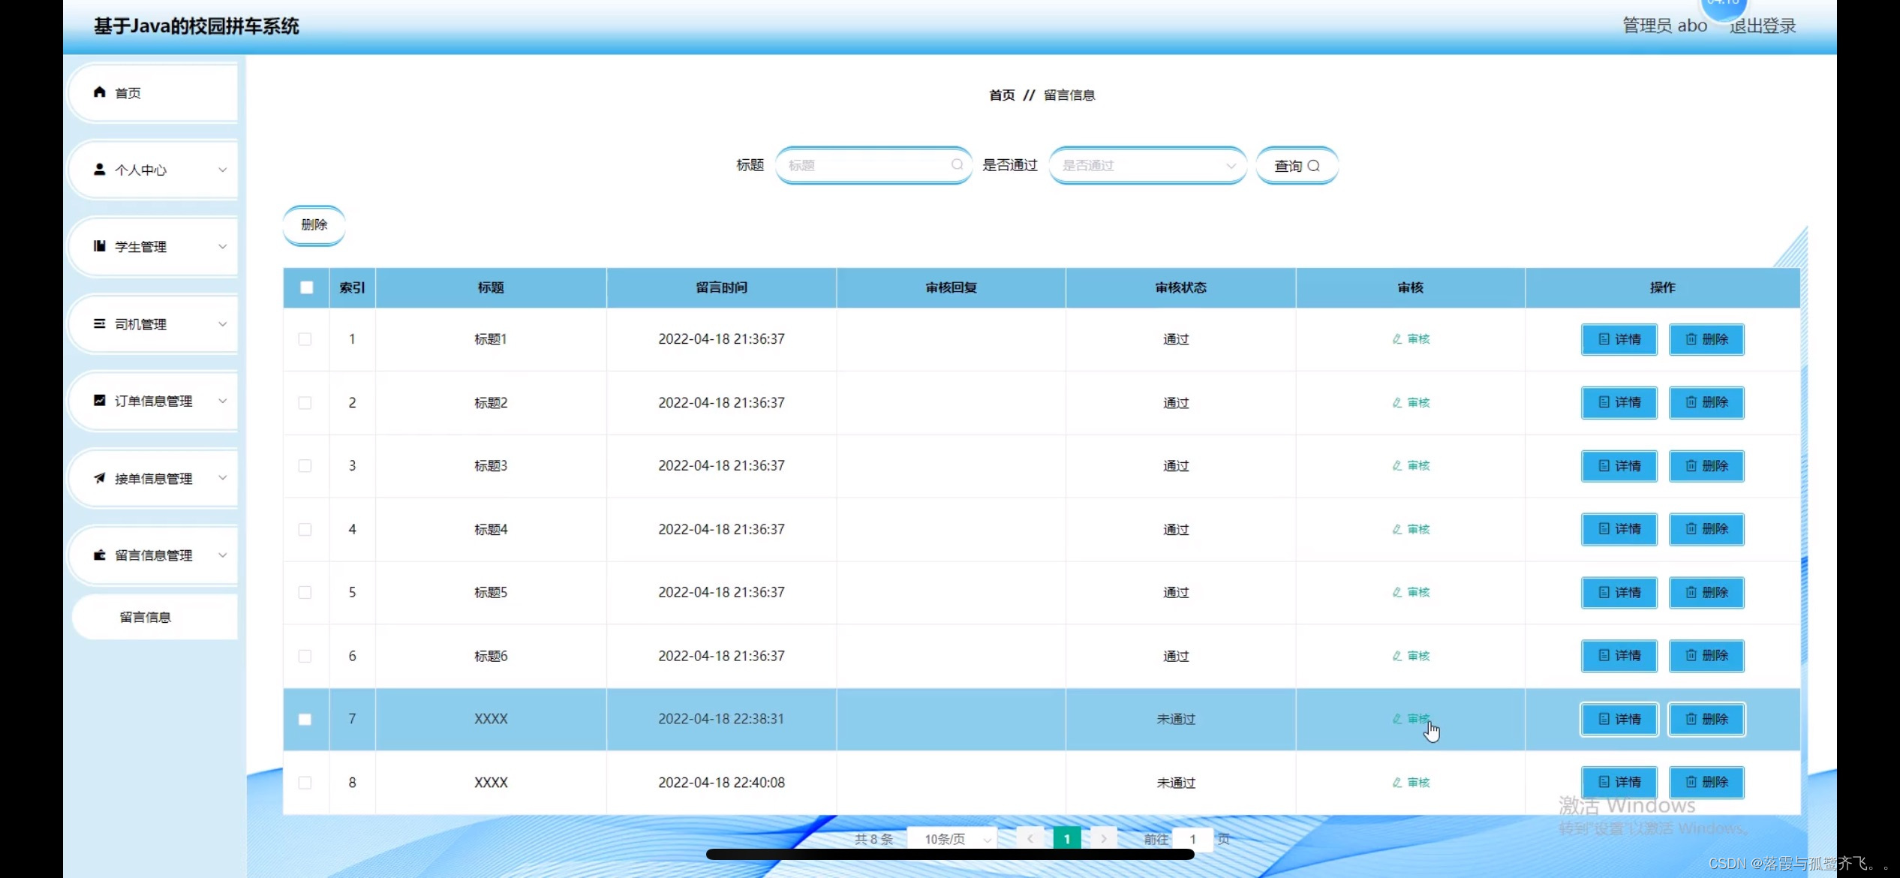Click the 审核 pencil icon for row 1
The width and height of the screenshot is (1900, 878).
(x=1397, y=339)
